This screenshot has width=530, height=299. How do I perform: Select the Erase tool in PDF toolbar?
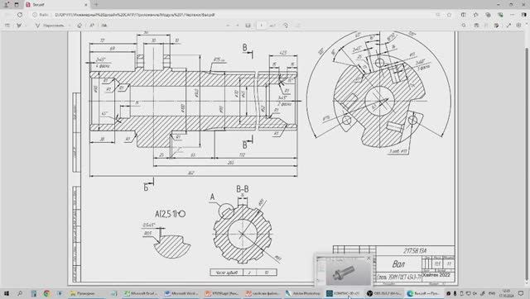coord(79,26)
